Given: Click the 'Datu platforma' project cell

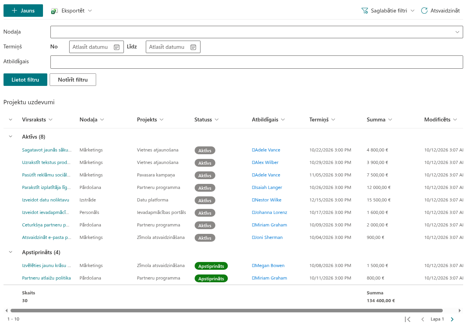Looking at the screenshot, I should 153,200.
